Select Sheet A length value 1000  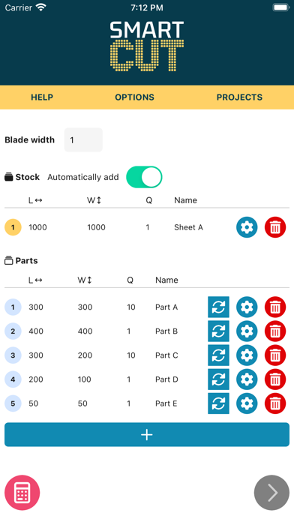[37, 227]
